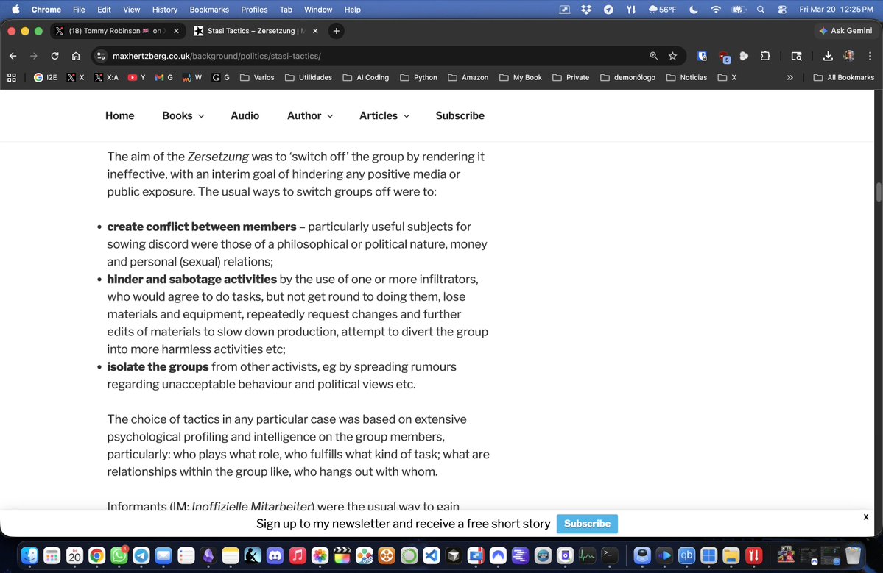Open Music app from the dock
This screenshot has width=883, height=573.
point(298,555)
